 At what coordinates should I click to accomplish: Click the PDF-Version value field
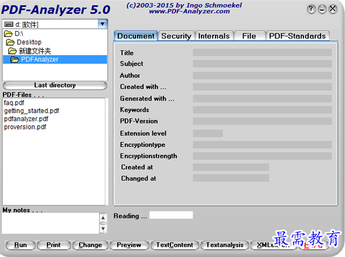262,121
